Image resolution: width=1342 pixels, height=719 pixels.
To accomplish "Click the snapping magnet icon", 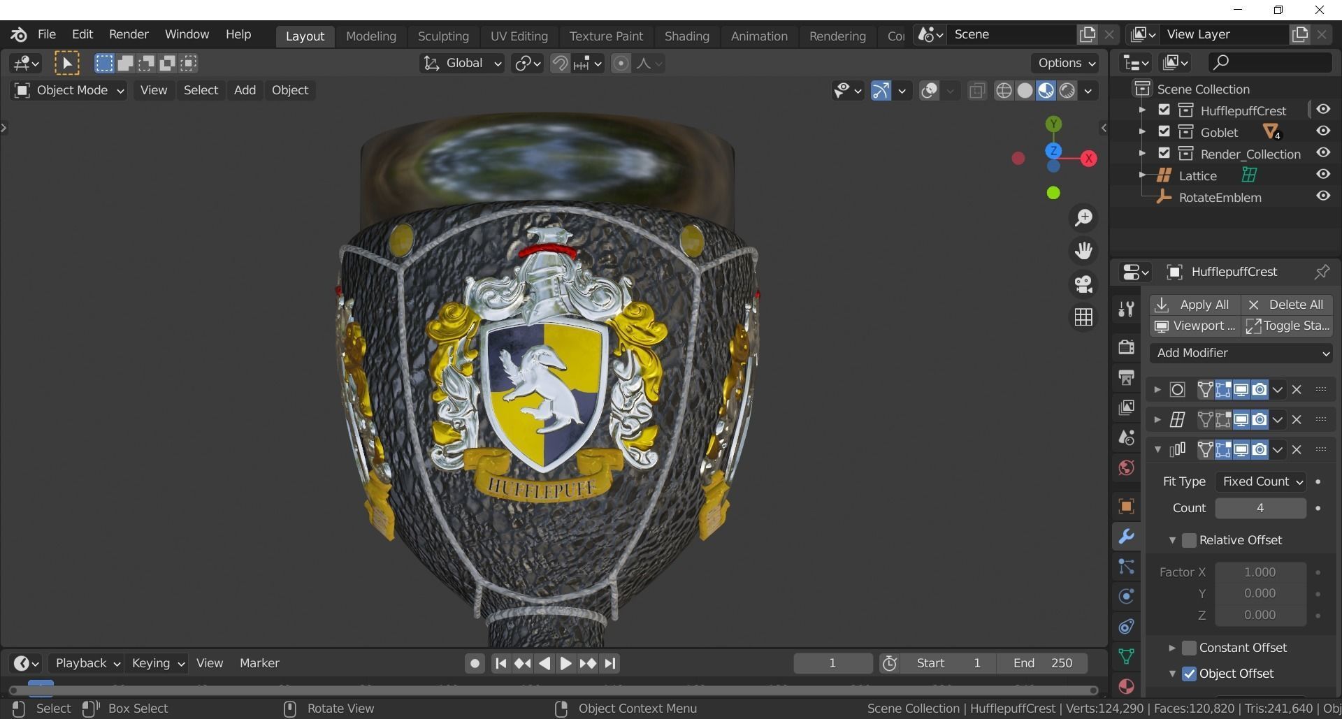I will click(x=559, y=64).
